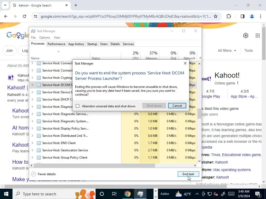Open Task View on the taskbar
Viewport: 266px width, 199px height.
click(114, 194)
